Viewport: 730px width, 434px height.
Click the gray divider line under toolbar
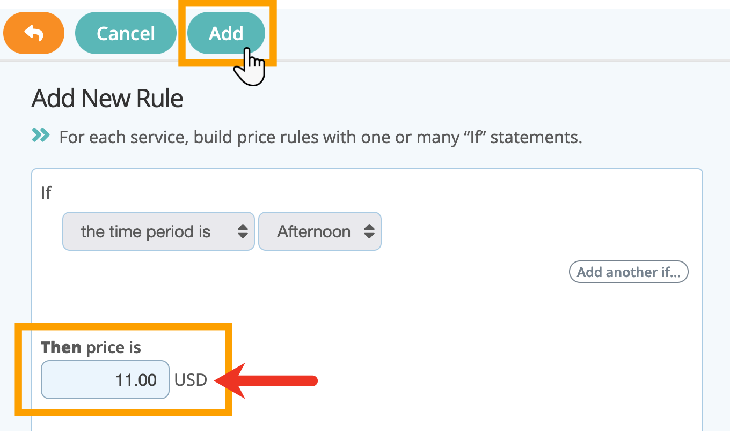coord(365,60)
